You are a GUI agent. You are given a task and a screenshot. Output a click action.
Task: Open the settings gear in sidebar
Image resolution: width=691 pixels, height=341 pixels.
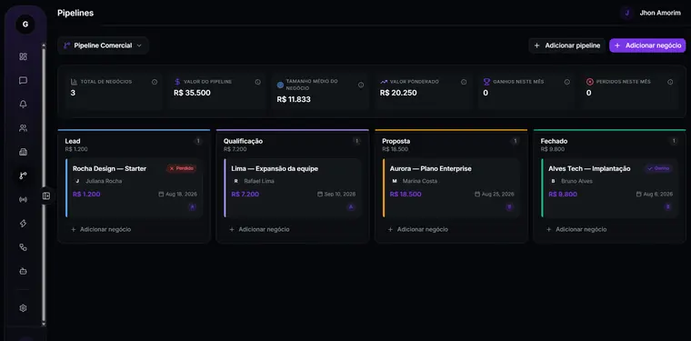click(x=24, y=308)
